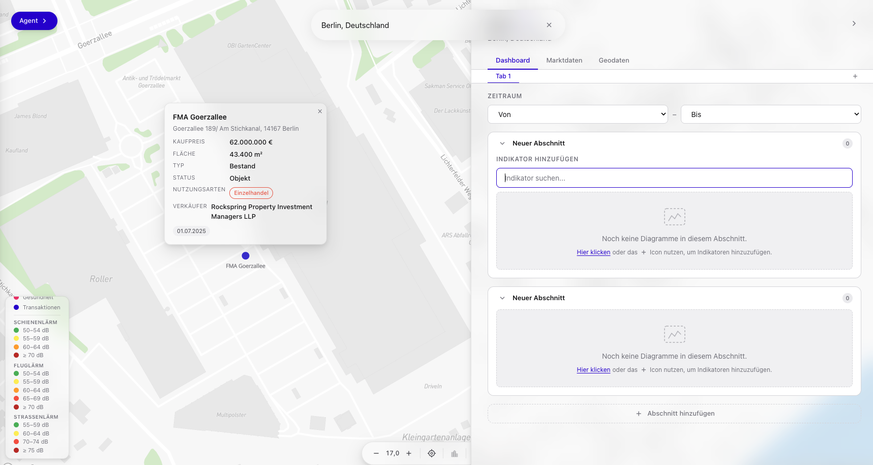
Task: Zoom in the map with plus button
Action: point(409,453)
